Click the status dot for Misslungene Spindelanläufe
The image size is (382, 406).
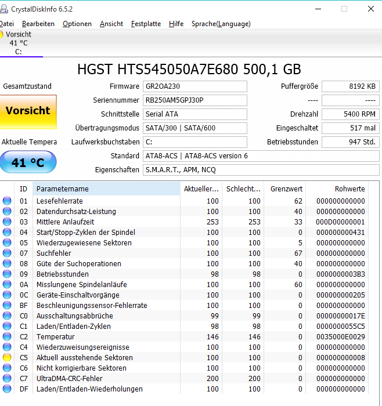coord(7,285)
